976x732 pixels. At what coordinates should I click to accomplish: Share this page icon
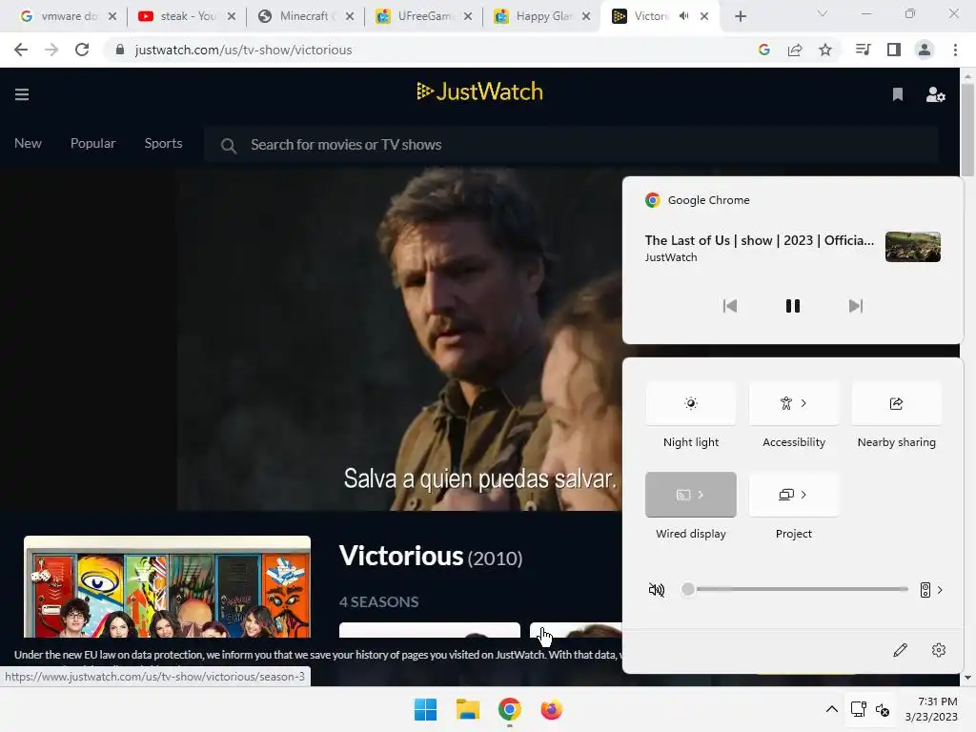[x=795, y=50]
